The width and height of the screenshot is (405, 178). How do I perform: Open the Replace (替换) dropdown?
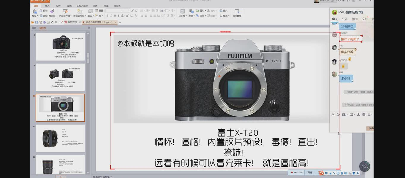click(x=224, y=16)
